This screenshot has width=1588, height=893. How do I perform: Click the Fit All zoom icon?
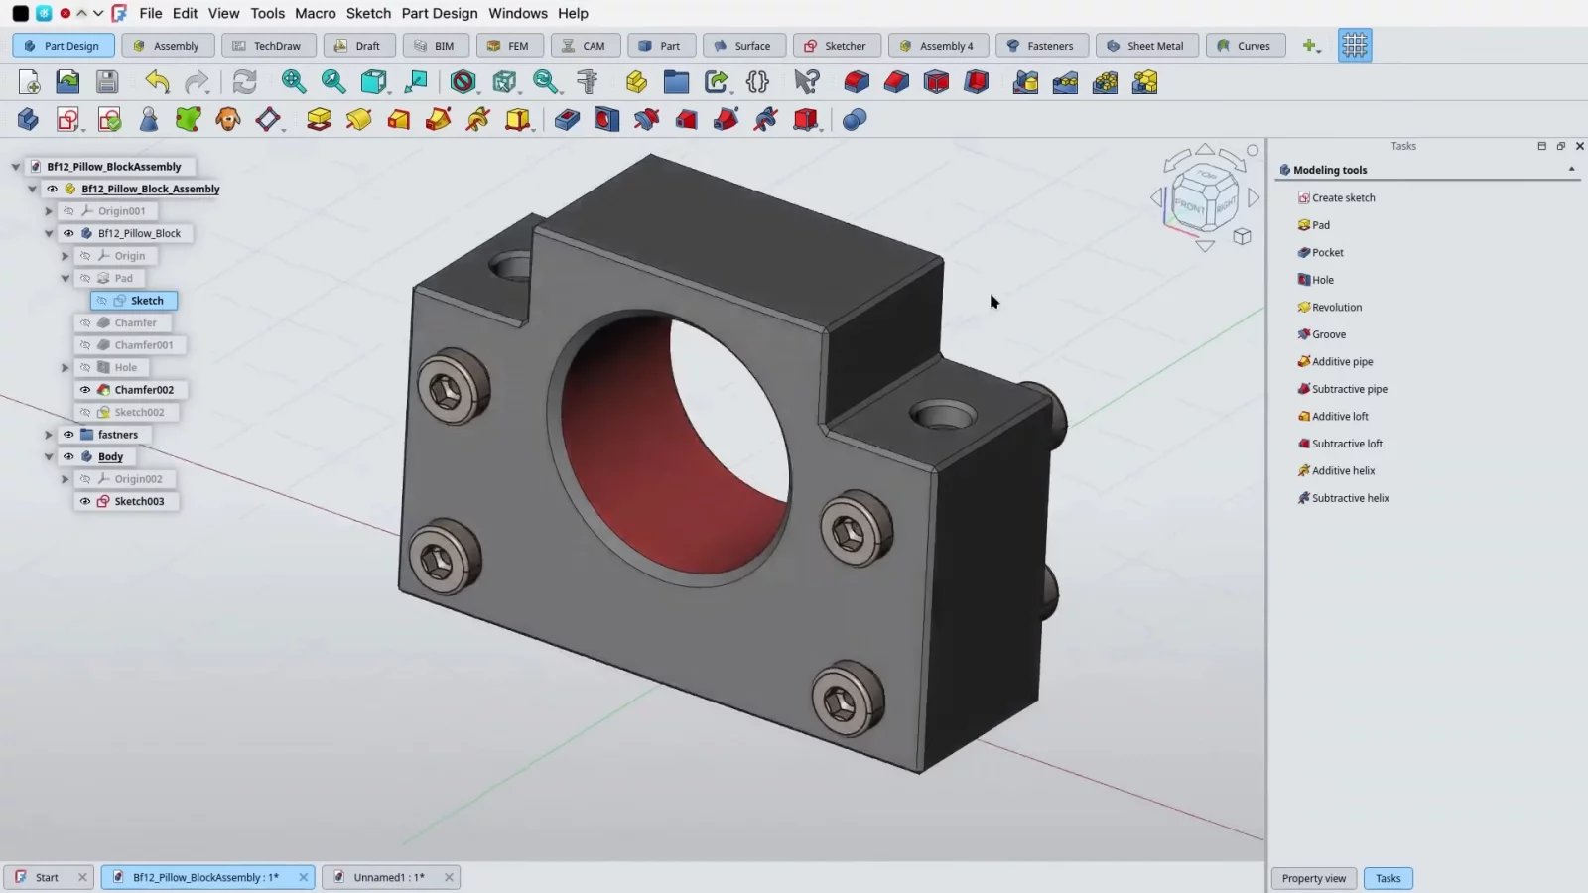click(x=293, y=82)
